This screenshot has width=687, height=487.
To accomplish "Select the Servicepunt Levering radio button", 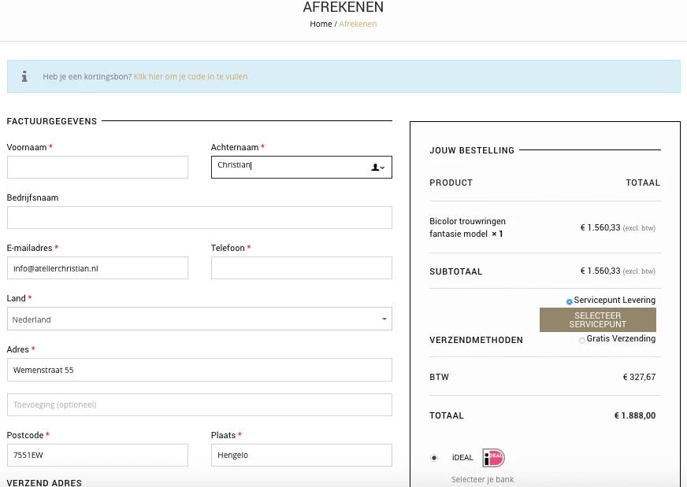I will (569, 301).
